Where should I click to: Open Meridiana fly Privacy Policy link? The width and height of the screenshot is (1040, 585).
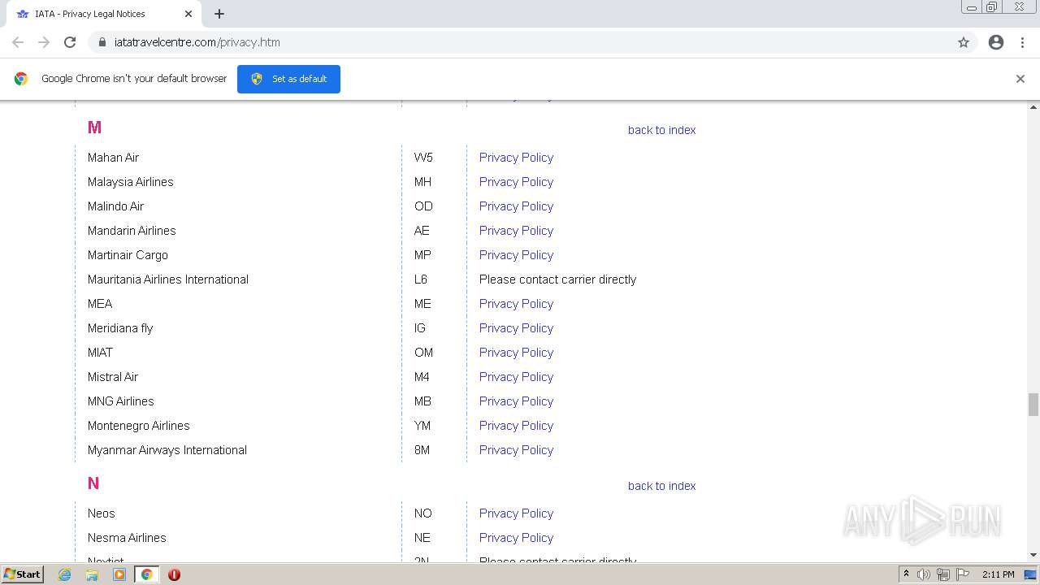click(x=516, y=328)
